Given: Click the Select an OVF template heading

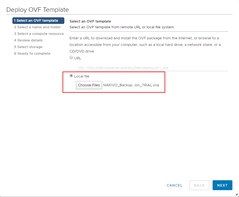Looking at the screenshot, I should (90, 21).
